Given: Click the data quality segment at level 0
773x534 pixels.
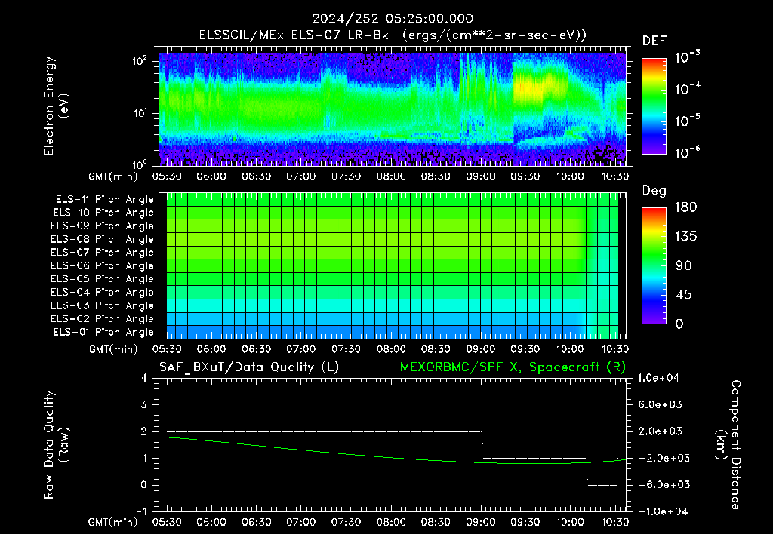Looking at the screenshot, I should click(602, 485).
